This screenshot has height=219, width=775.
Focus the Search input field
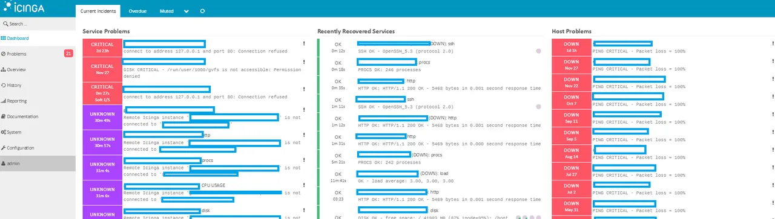38,24
